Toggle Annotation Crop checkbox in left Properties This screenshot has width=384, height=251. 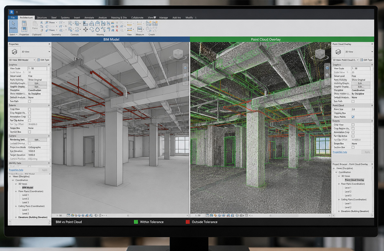(29, 117)
